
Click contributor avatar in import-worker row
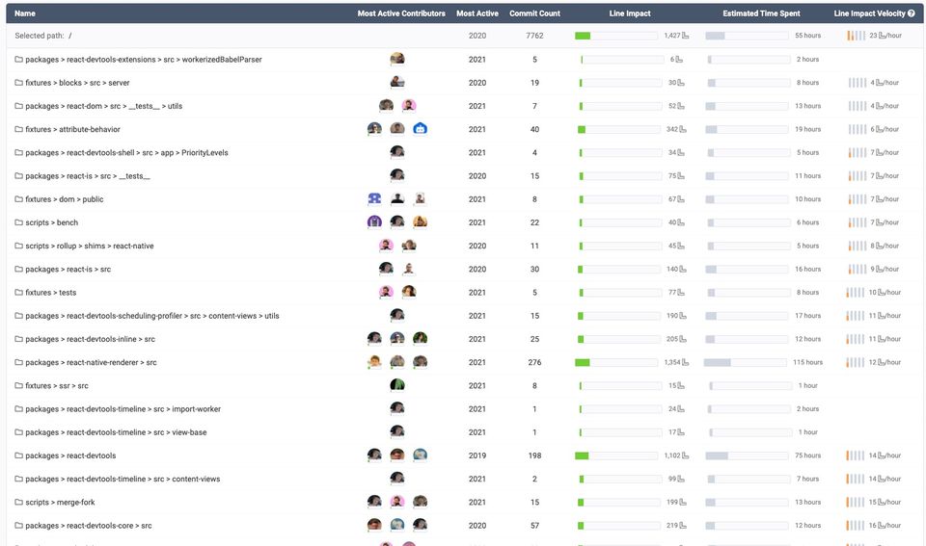[397, 408]
